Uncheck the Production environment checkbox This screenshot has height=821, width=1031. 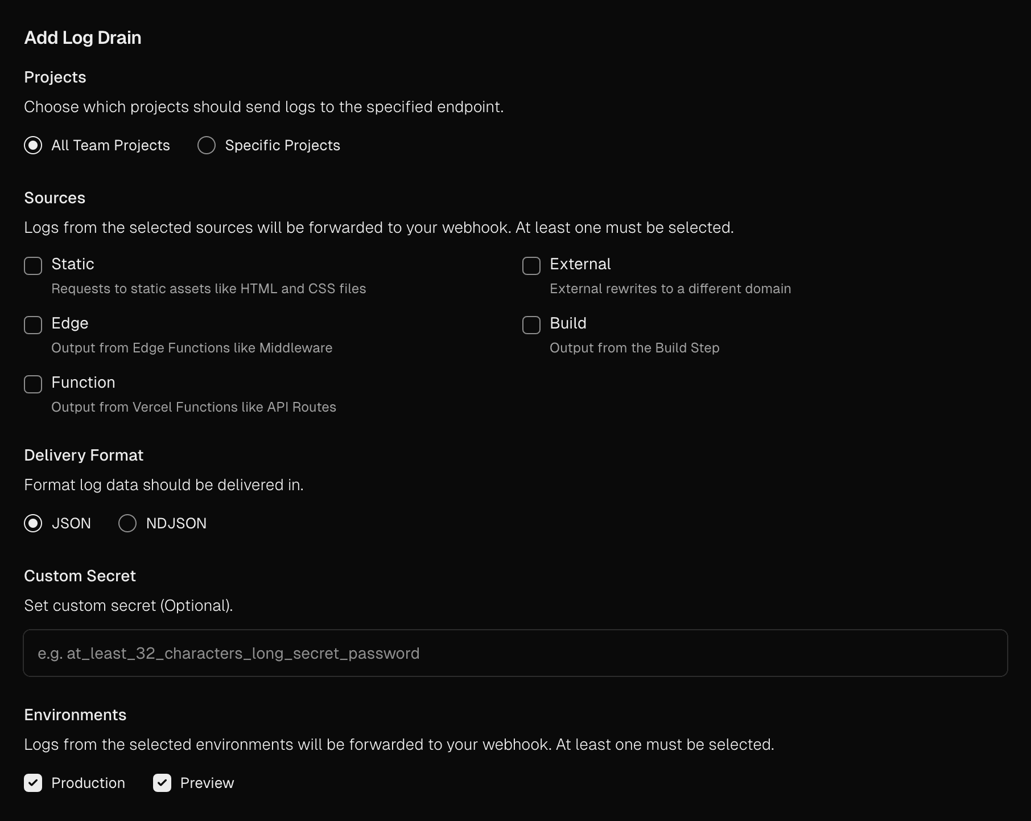33,783
